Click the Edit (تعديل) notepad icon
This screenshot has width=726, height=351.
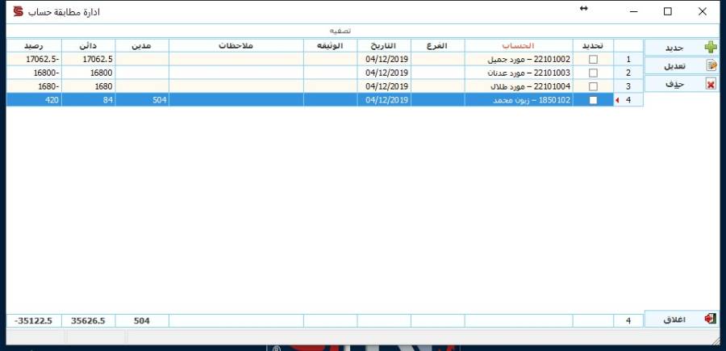tap(711, 65)
